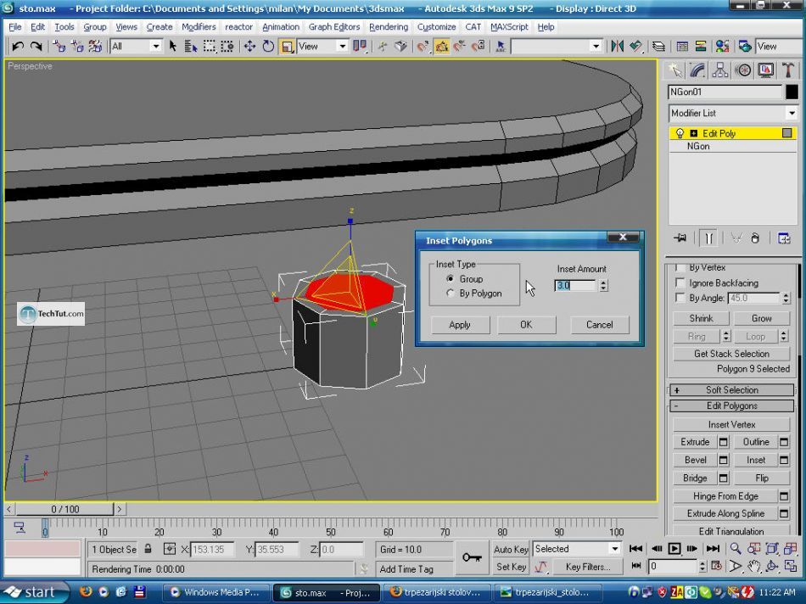Open the Rendering menu
This screenshot has height=604, width=806.
pos(389,27)
